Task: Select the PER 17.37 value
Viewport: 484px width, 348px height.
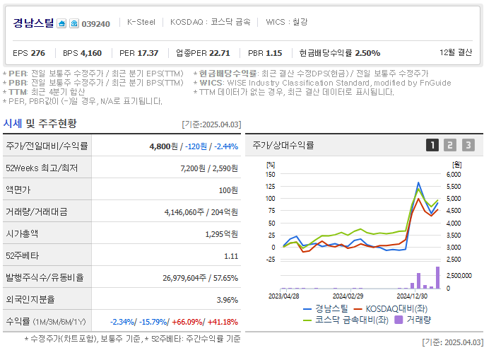Action: click(x=139, y=53)
